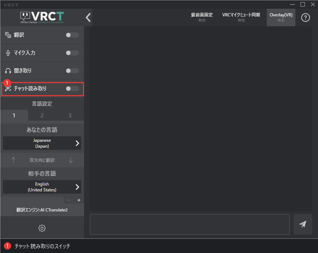The image size is (318, 253).
Task: Switch on チャット読み取り toggle
Action: (x=72, y=89)
